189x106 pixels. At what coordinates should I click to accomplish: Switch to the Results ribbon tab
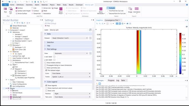(71, 5)
